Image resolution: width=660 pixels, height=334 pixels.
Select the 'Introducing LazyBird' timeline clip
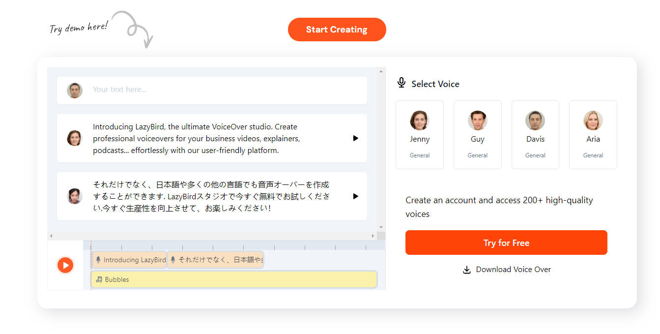pyautogui.click(x=130, y=260)
